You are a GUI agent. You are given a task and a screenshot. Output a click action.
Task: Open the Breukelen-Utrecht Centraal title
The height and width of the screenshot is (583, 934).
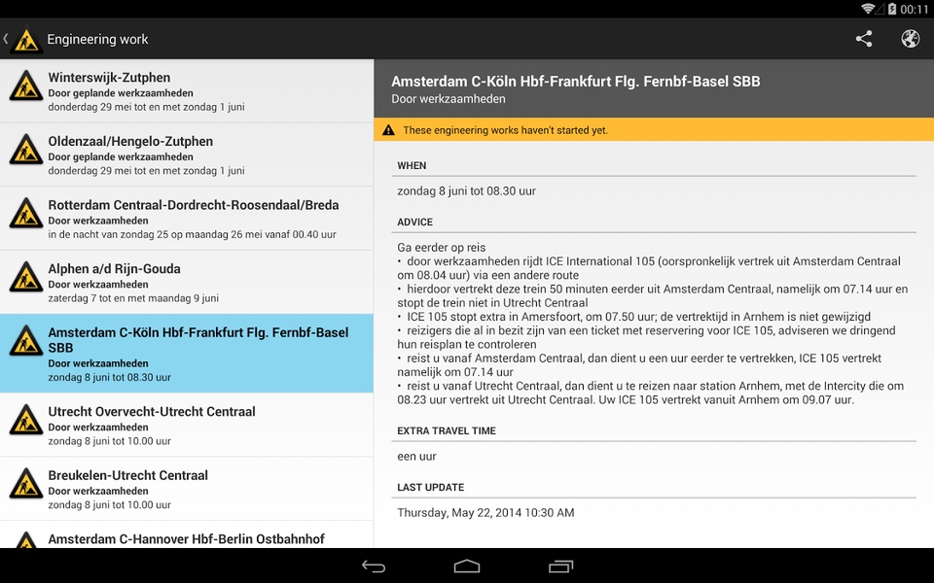tap(128, 475)
